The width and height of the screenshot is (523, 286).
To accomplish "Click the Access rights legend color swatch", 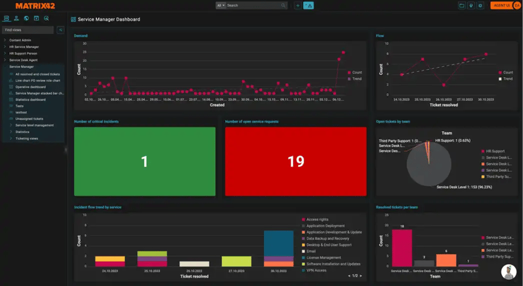I will pyautogui.click(x=303, y=219).
